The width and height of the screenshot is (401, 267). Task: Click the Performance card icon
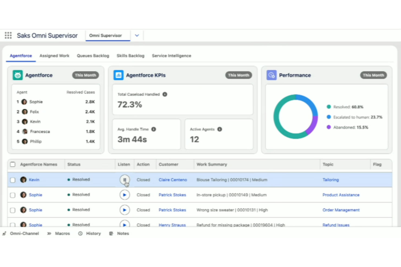[271, 75]
